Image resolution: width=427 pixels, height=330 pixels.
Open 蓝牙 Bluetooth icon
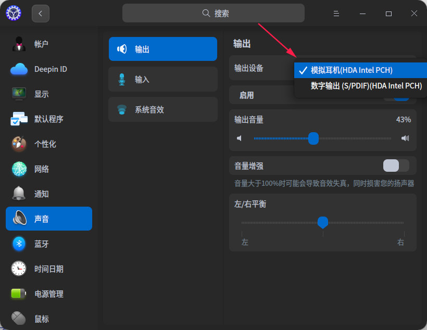point(19,244)
